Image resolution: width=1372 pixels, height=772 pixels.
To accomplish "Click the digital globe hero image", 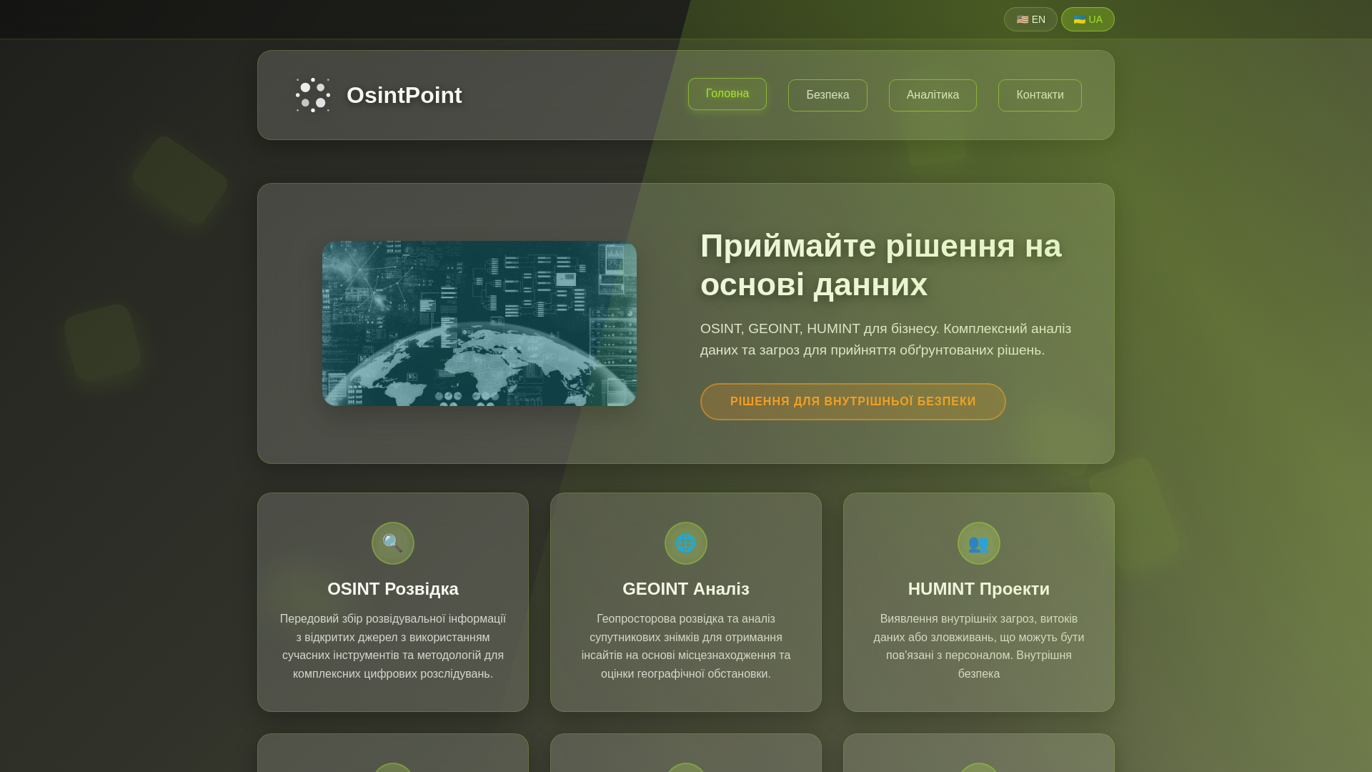I will pos(479,323).
